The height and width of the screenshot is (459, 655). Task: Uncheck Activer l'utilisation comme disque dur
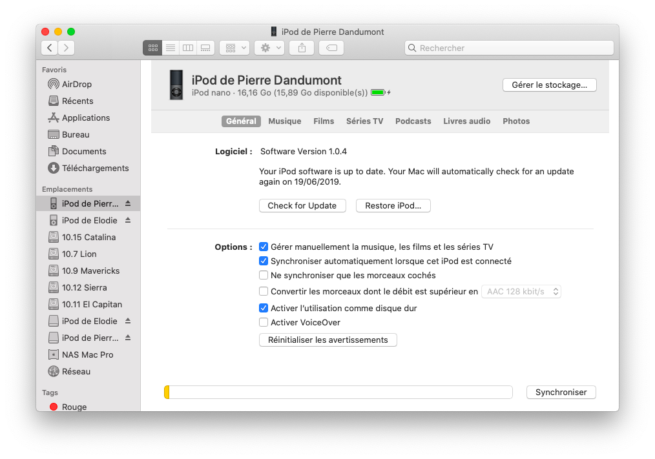pos(263,308)
